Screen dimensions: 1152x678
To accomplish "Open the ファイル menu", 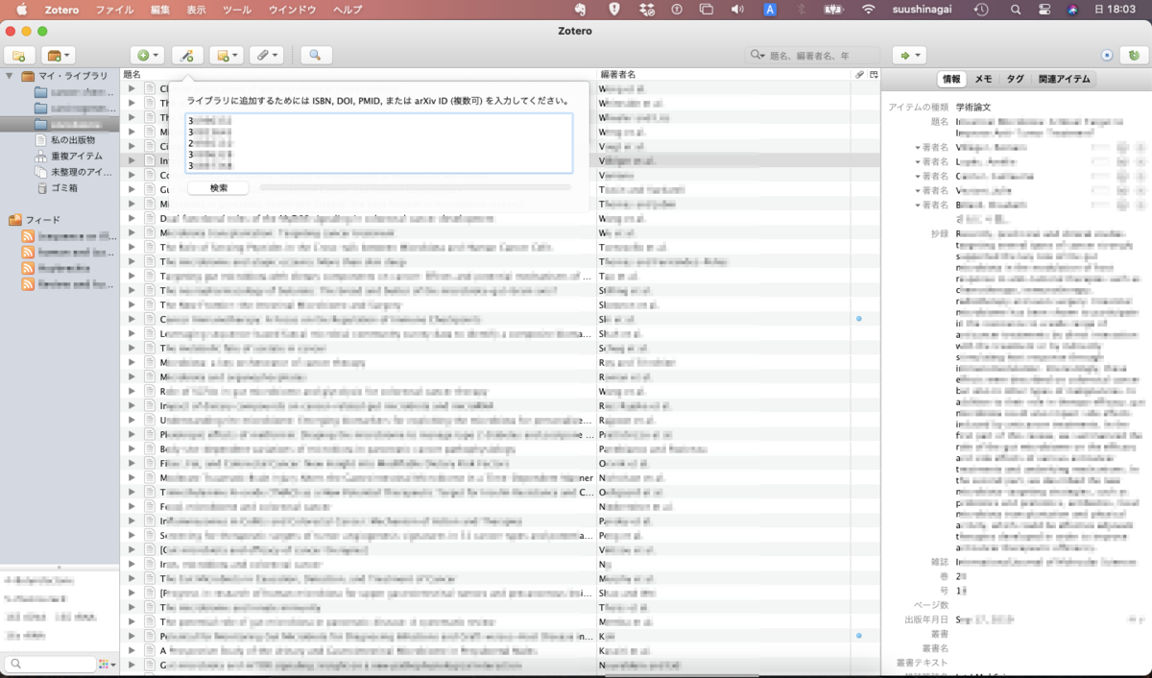I will (x=115, y=10).
